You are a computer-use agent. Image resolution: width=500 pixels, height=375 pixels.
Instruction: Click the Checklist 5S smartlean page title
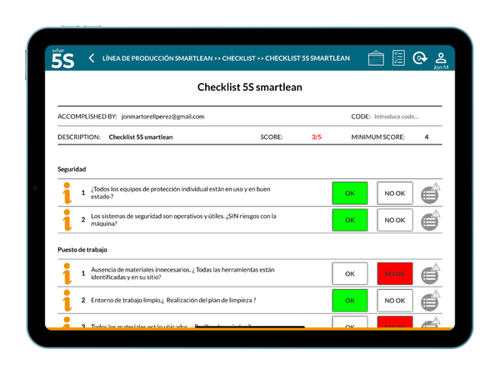[x=250, y=87]
